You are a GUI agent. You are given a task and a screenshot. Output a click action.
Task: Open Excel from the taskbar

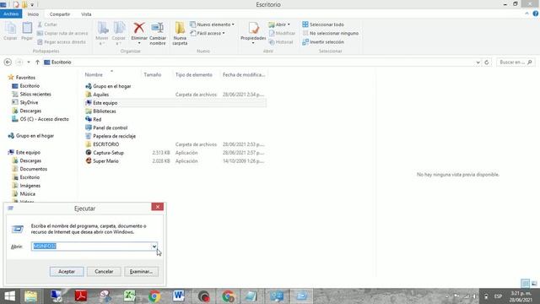tap(129, 296)
